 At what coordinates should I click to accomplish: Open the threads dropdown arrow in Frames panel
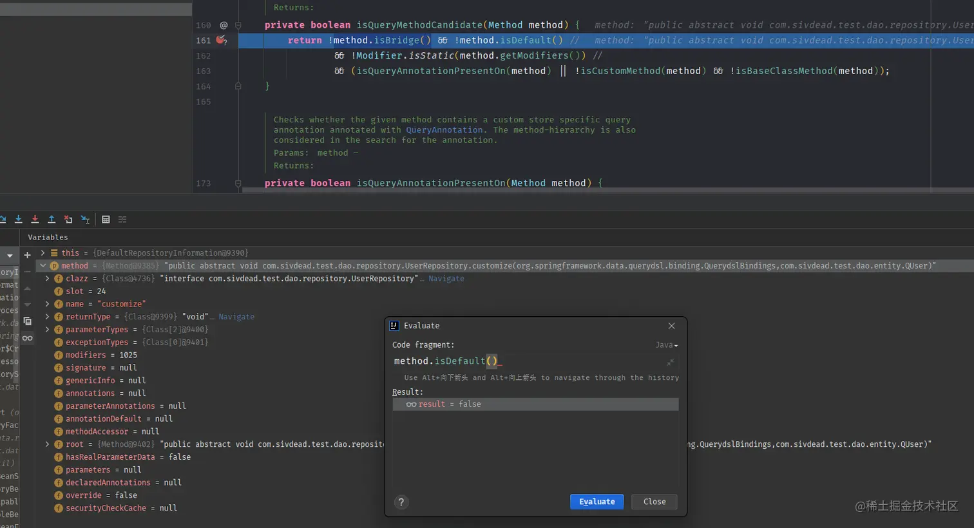click(10, 256)
